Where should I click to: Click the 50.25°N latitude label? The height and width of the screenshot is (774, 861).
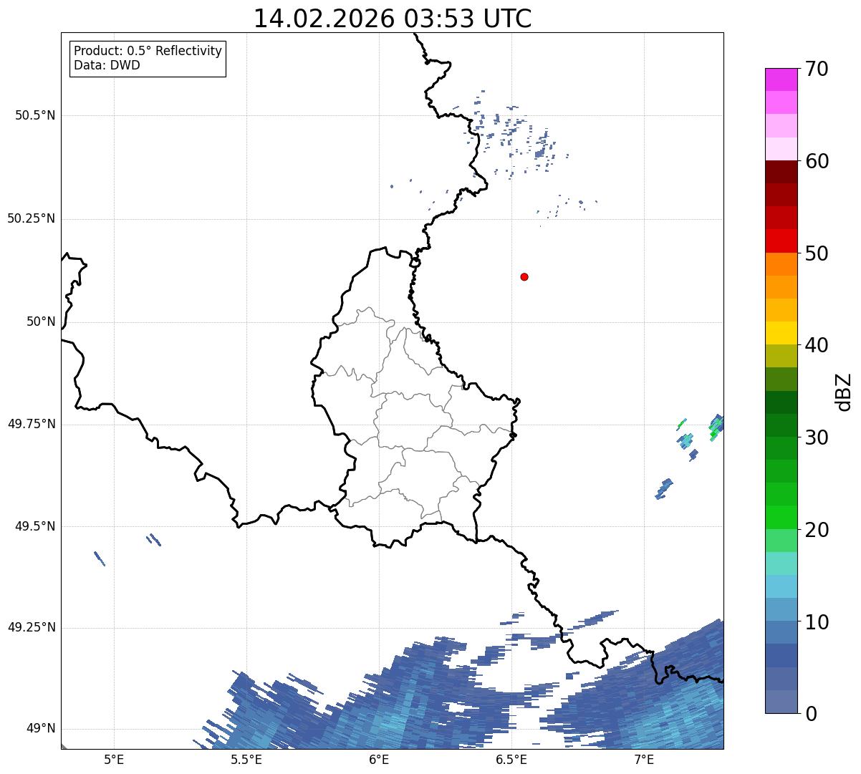pyautogui.click(x=32, y=218)
